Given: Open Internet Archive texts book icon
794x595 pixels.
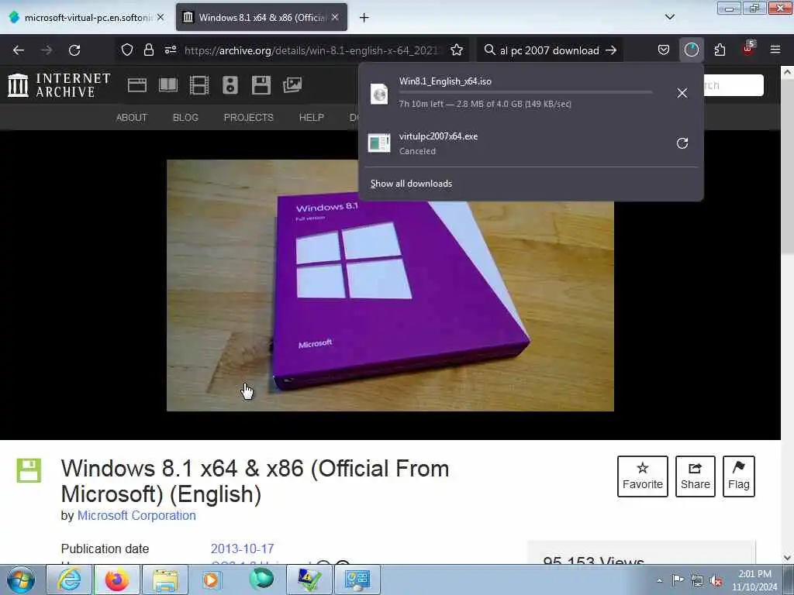Looking at the screenshot, I should pos(168,85).
